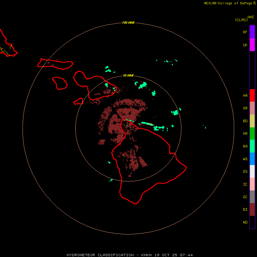Select the BD yellow legend swatch
Image resolution: width=257 pixels, height=257 pixels.
252,121
